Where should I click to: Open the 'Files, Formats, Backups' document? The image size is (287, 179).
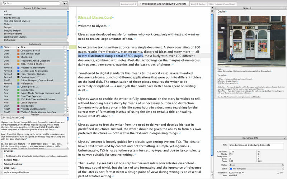tap(33, 74)
